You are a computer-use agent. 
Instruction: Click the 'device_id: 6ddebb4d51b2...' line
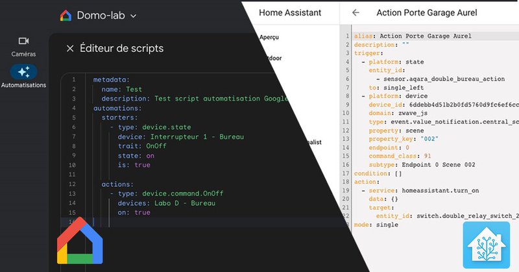[x=444, y=105]
